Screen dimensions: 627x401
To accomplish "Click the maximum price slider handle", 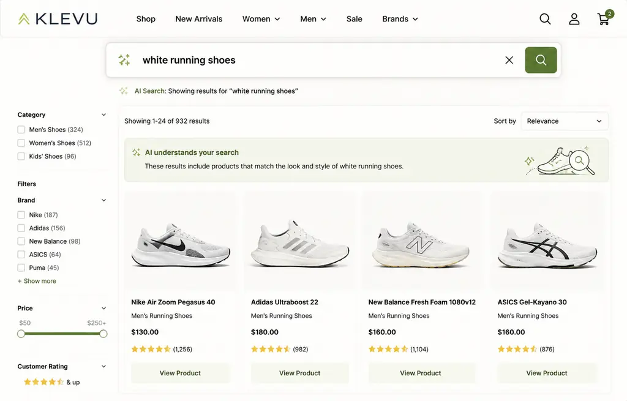I will click(x=103, y=334).
